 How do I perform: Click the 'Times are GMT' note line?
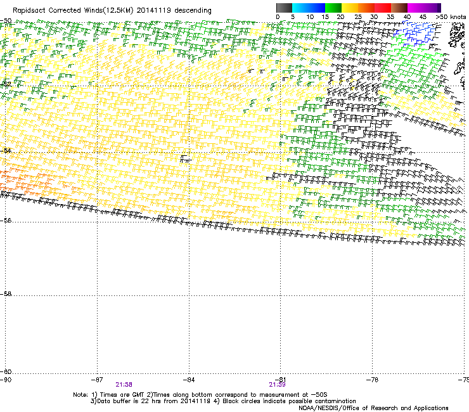coord(200,395)
